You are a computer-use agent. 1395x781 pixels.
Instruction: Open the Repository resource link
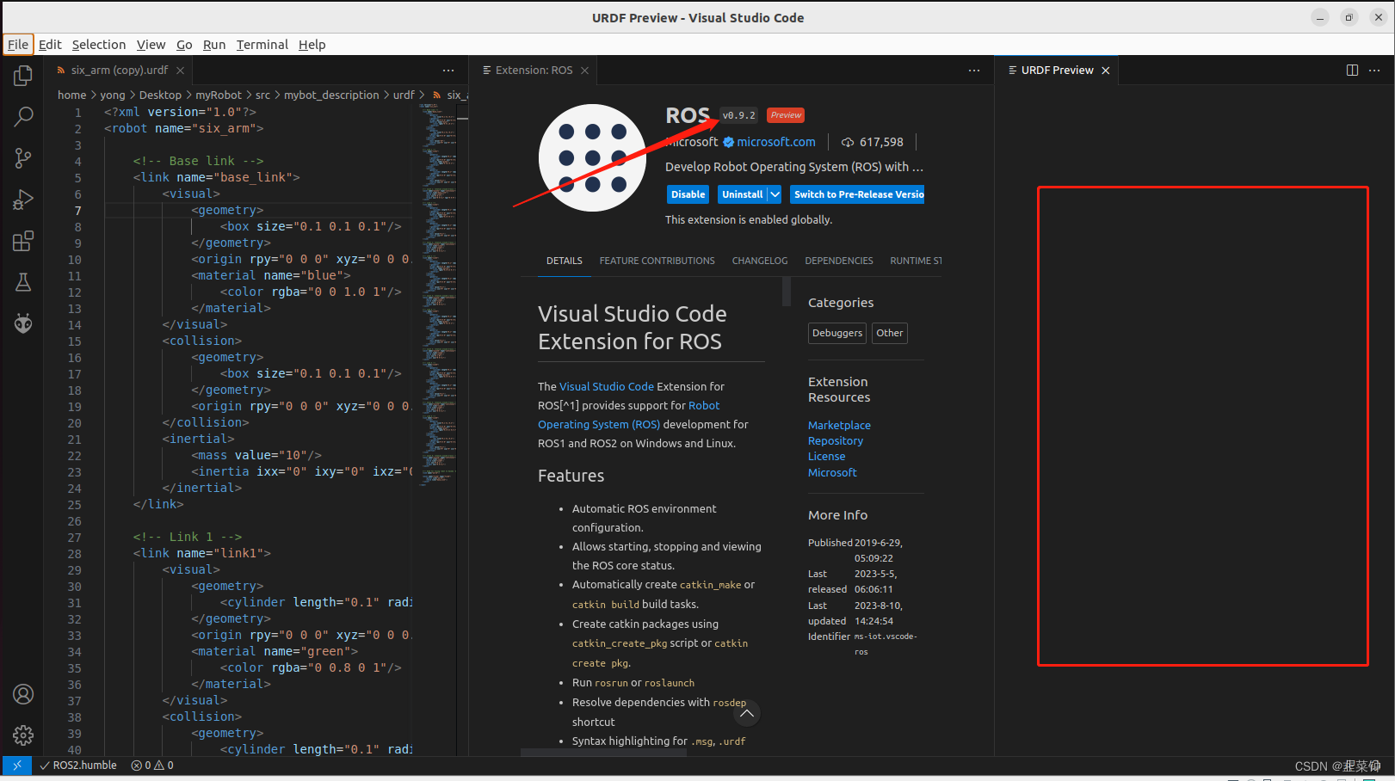click(x=836, y=441)
